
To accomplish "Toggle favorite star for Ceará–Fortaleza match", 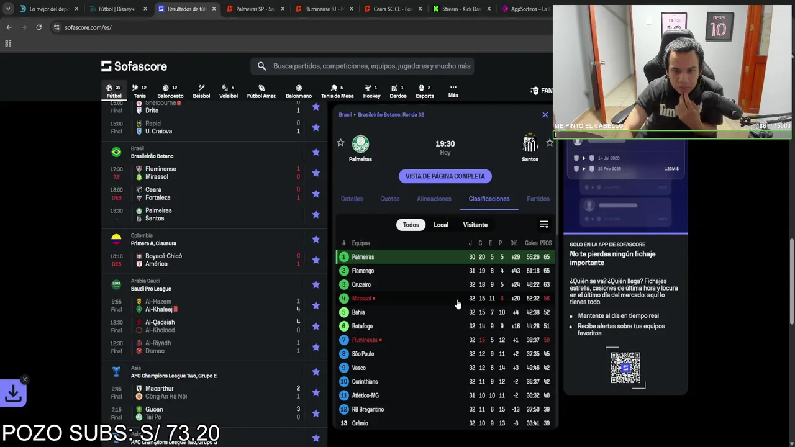I will point(316,194).
